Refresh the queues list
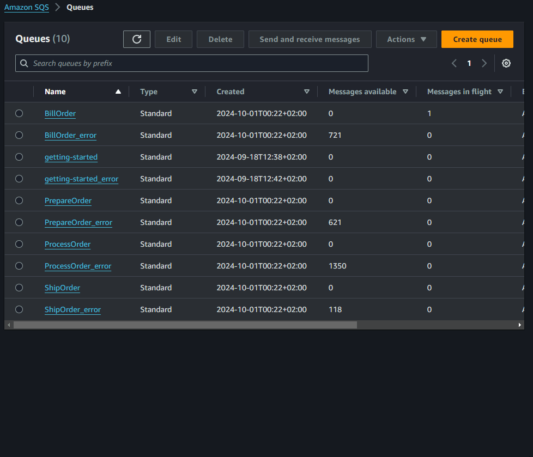 tap(137, 39)
